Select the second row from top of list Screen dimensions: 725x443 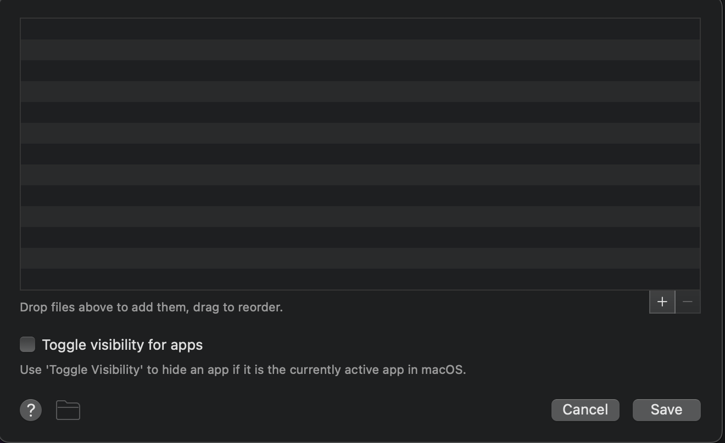pos(360,50)
